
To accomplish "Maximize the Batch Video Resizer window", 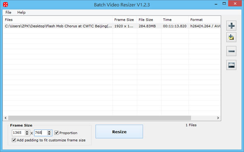I will point(224,4).
